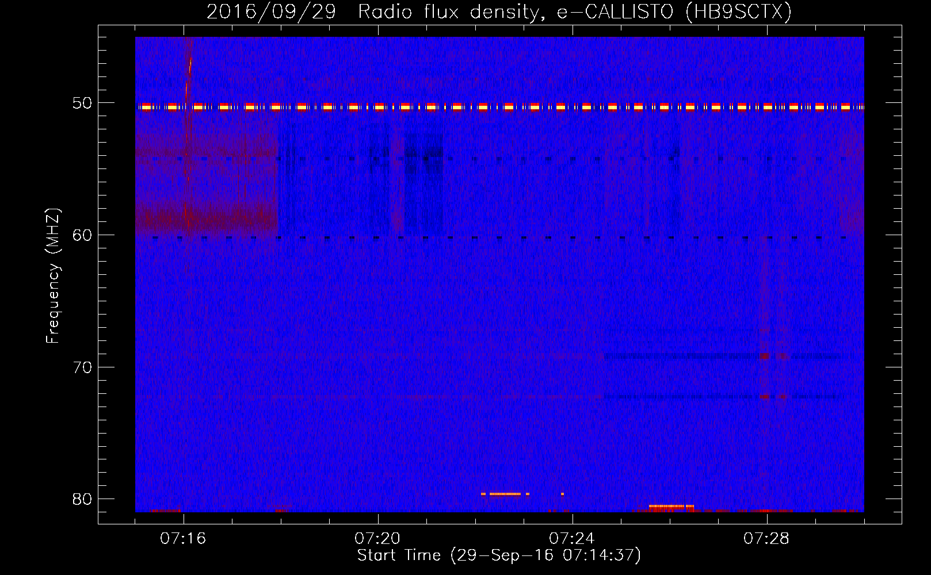
Task: Click the 07:16 time tick label
Action: [183, 539]
